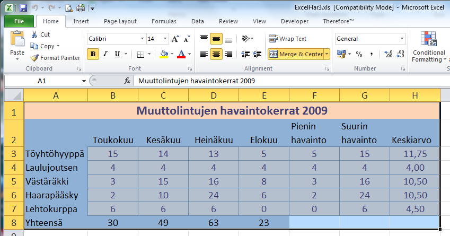
Task: Switch to the Page Layout tab
Action: coord(120,21)
